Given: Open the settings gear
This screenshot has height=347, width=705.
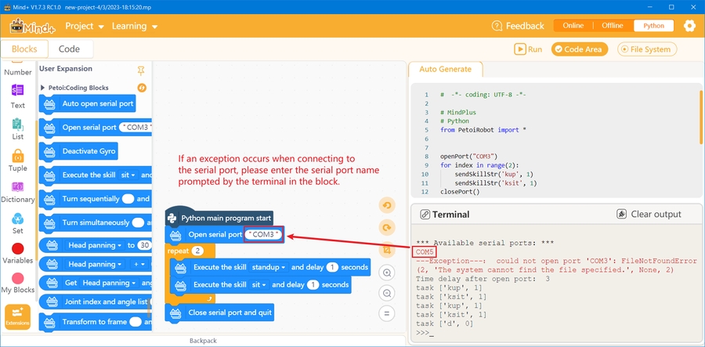Looking at the screenshot, I should coord(689,26).
